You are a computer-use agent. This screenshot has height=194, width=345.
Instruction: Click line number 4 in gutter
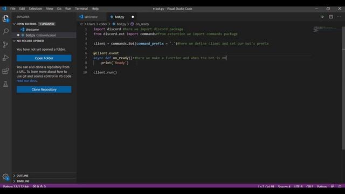(86, 44)
